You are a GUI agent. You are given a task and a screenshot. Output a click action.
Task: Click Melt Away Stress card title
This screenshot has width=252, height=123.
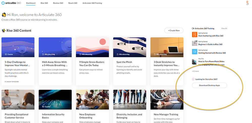pos(55,64)
